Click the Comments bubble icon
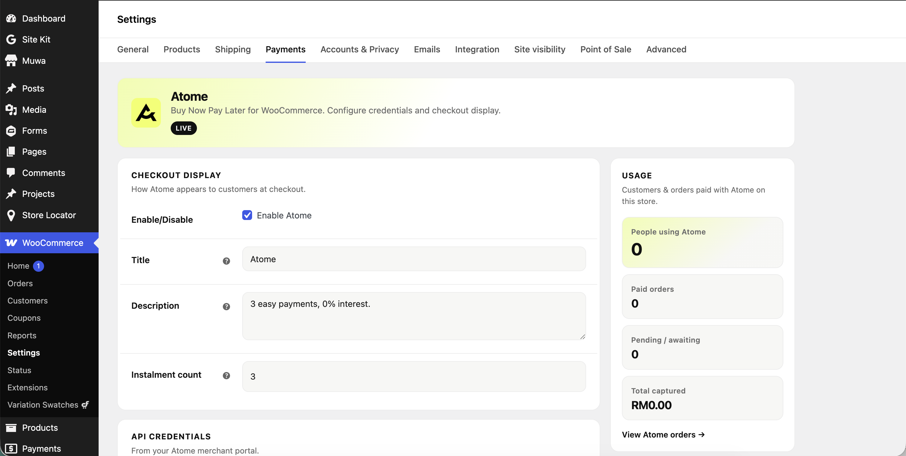Image resolution: width=906 pixels, height=456 pixels. 11,173
